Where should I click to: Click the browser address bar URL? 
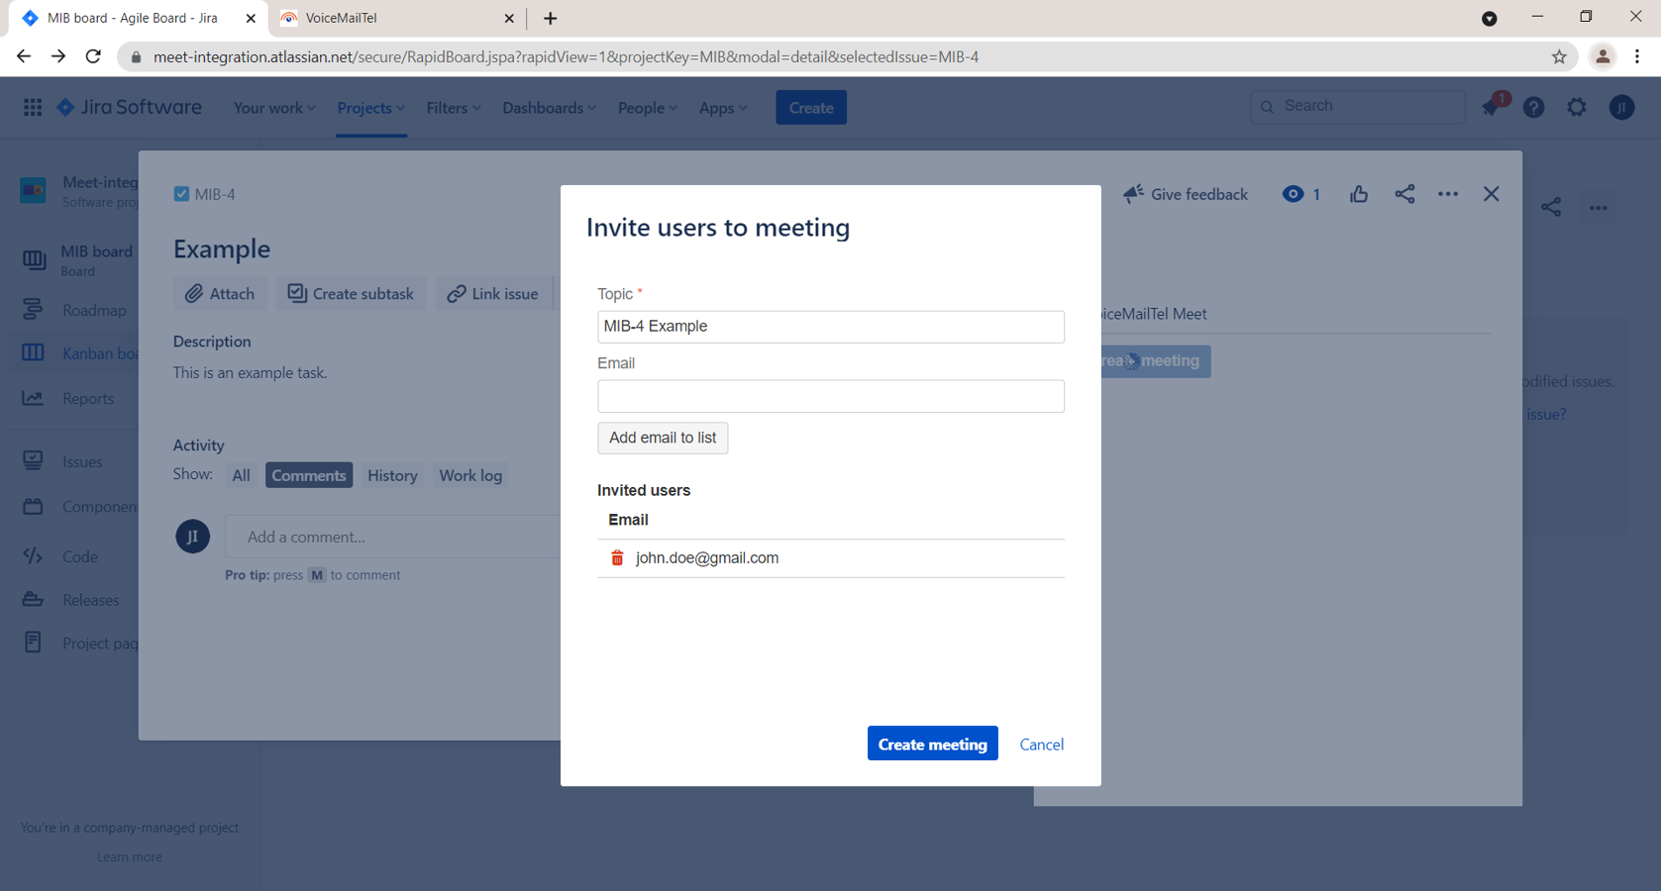tap(567, 56)
